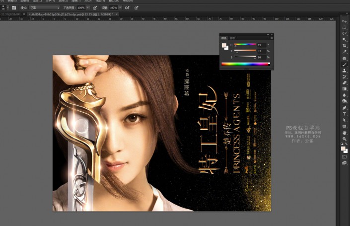Pick white from the color ramp end
The height and width of the screenshot is (226, 350).
[269, 64]
